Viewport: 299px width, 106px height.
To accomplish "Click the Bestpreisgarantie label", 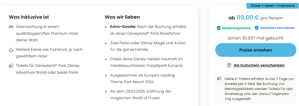I will pos(236,28).
